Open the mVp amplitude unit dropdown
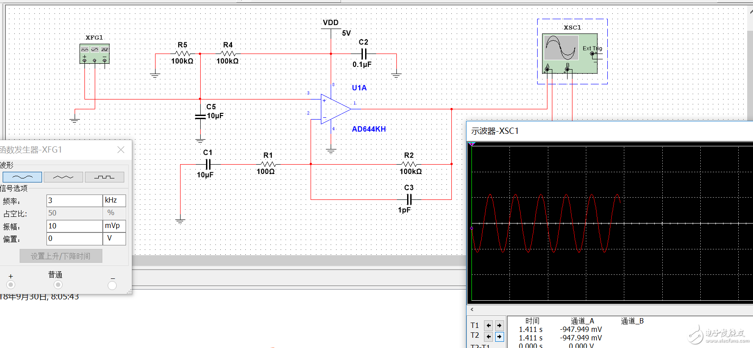The image size is (753, 348). click(x=114, y=226)
